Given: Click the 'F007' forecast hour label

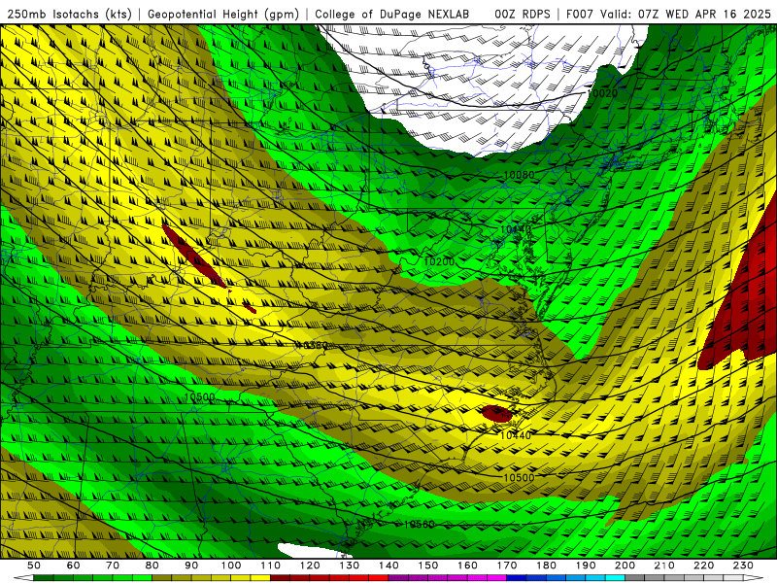Looking at the screenshot, I should [579, 15].
